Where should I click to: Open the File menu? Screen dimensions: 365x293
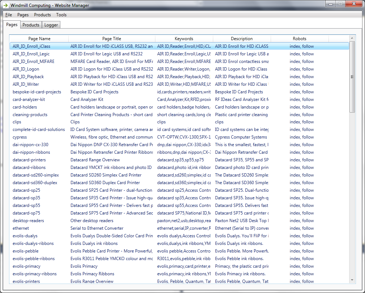(9, 15)
